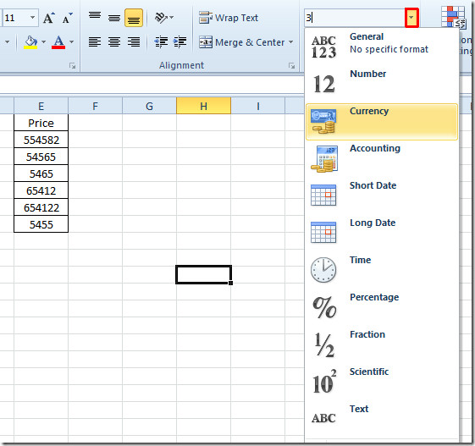Viewport: 475px width, 446px height.
Task: Choose the Scientific format
Action: click(382, 383)
